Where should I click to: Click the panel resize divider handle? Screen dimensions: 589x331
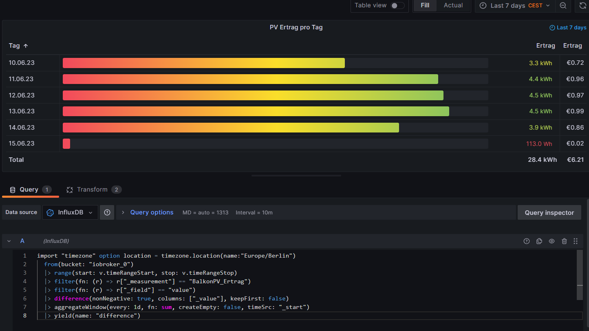coord(296,176)
